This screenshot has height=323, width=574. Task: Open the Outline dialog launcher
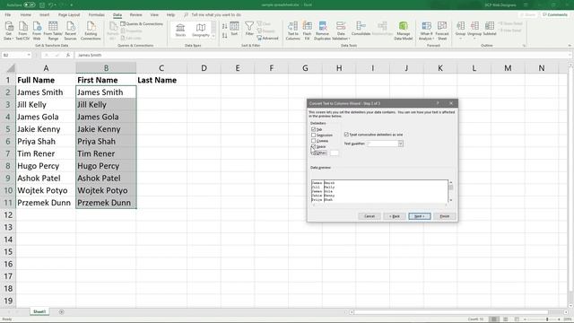click(524, 46)
